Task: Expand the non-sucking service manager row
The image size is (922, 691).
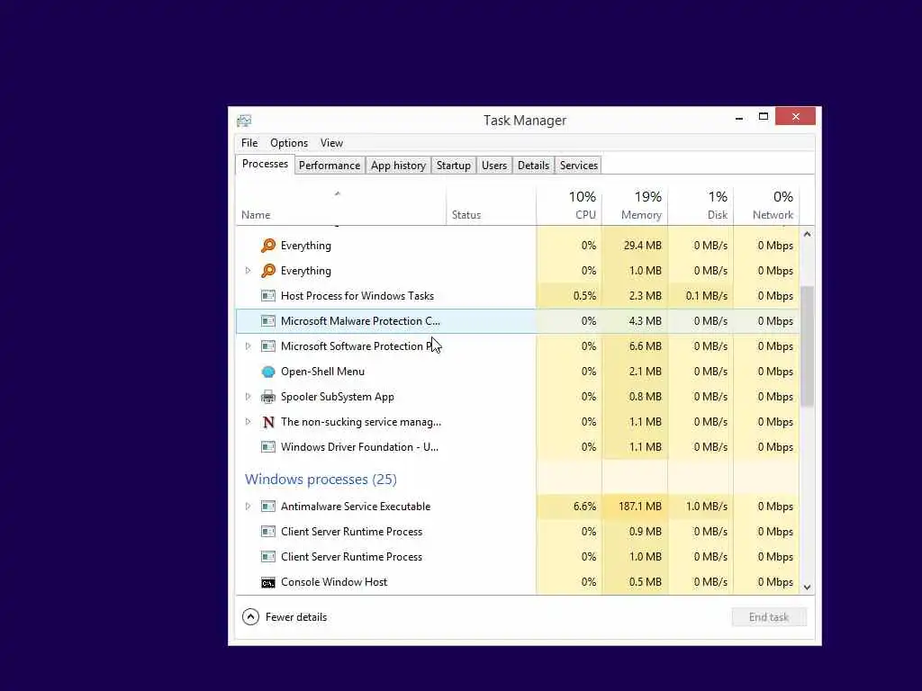Action: pos(248,422)
